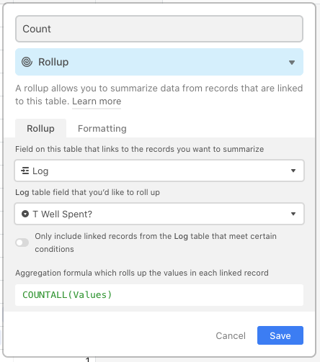Save the rollup field settings
The width and height of the screenshot is (320, 362).
click(280, 335)
